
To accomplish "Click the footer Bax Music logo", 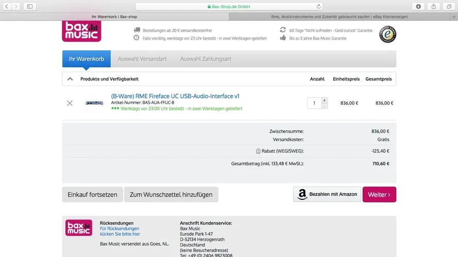I will [x=79, y=228].
